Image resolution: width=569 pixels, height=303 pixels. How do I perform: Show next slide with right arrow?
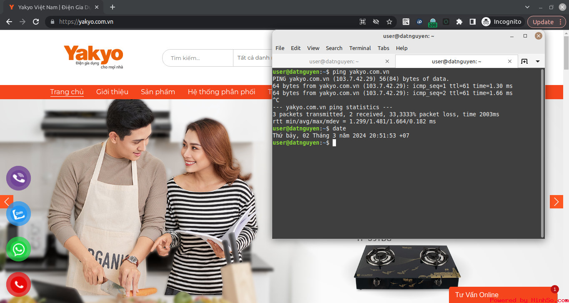(x=556, y=202)
